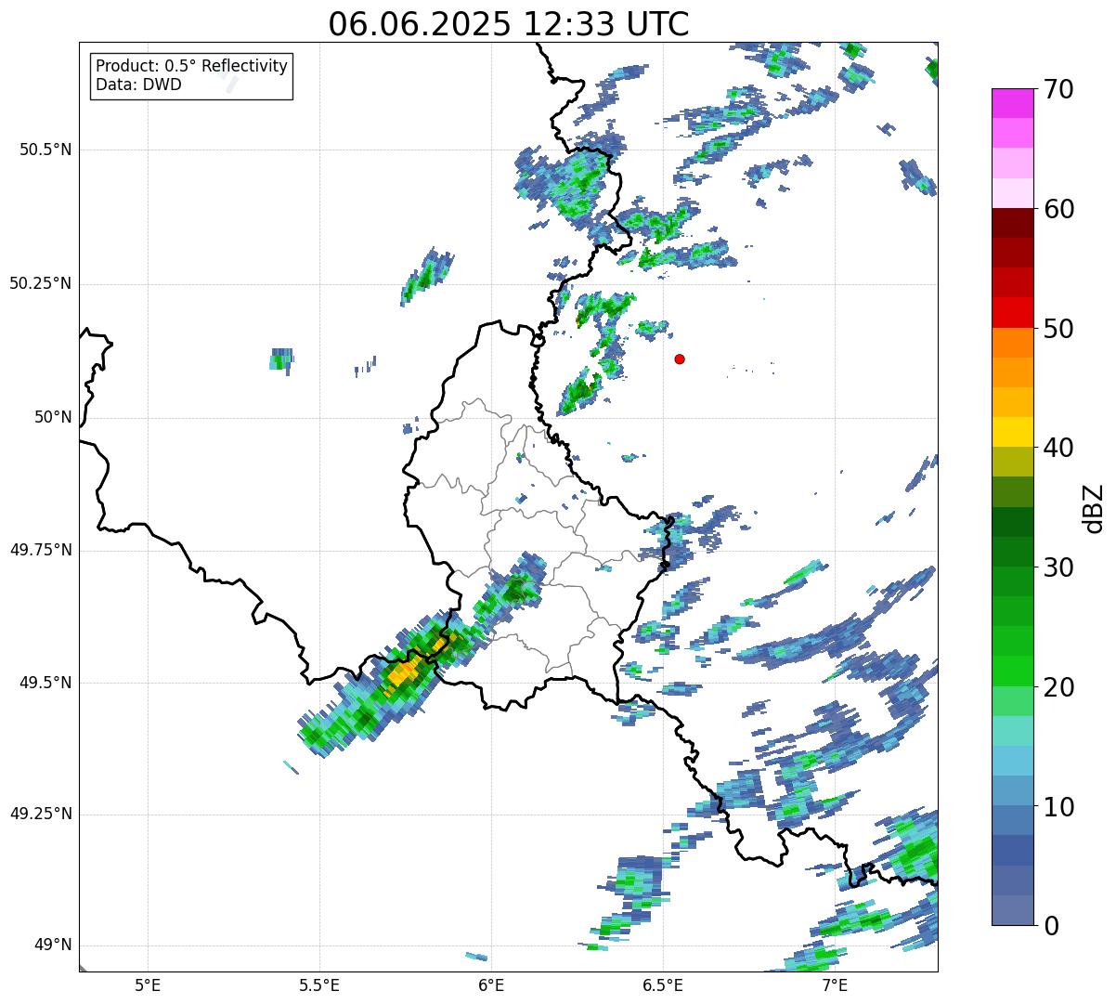The width and height of the screenshot is (1116, 1004).
Task: Click the latitude label 50.25°N
Action: tap(41, 283)
